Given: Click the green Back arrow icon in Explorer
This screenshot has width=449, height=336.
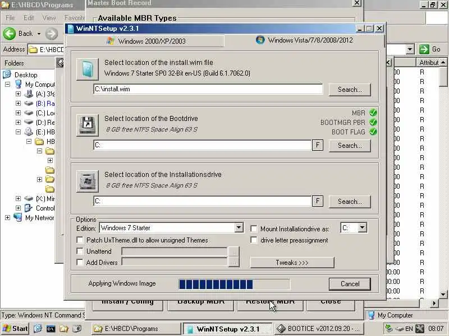Looking at the screenshot, I should tap(10, 34).
